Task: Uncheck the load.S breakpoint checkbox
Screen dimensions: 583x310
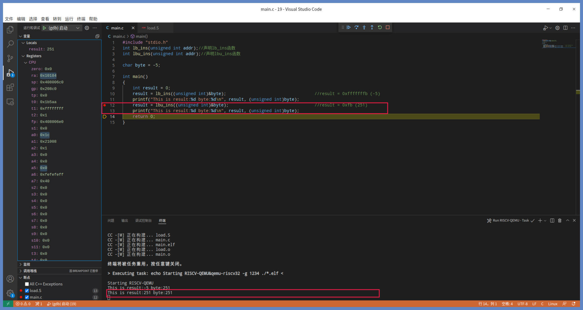Action: 27,291
